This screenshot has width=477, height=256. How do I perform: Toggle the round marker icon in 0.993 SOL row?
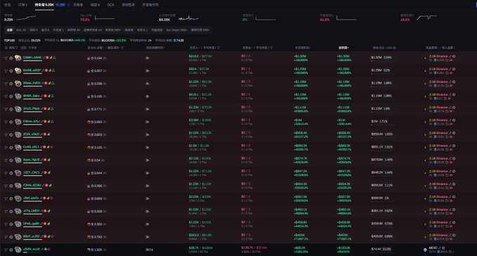(11, 121)
